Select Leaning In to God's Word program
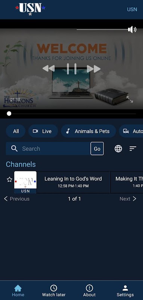Image resolution: width=143 pixels, height=300 pixels. pyautogui.click(x=73, y=182)
